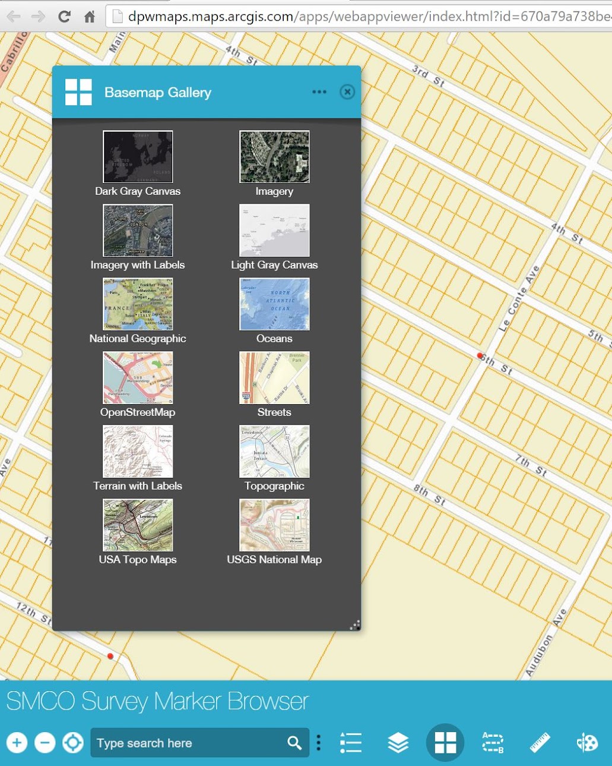Open the A-to-B selection widget

pyautogui.click(x=493, y=743)
